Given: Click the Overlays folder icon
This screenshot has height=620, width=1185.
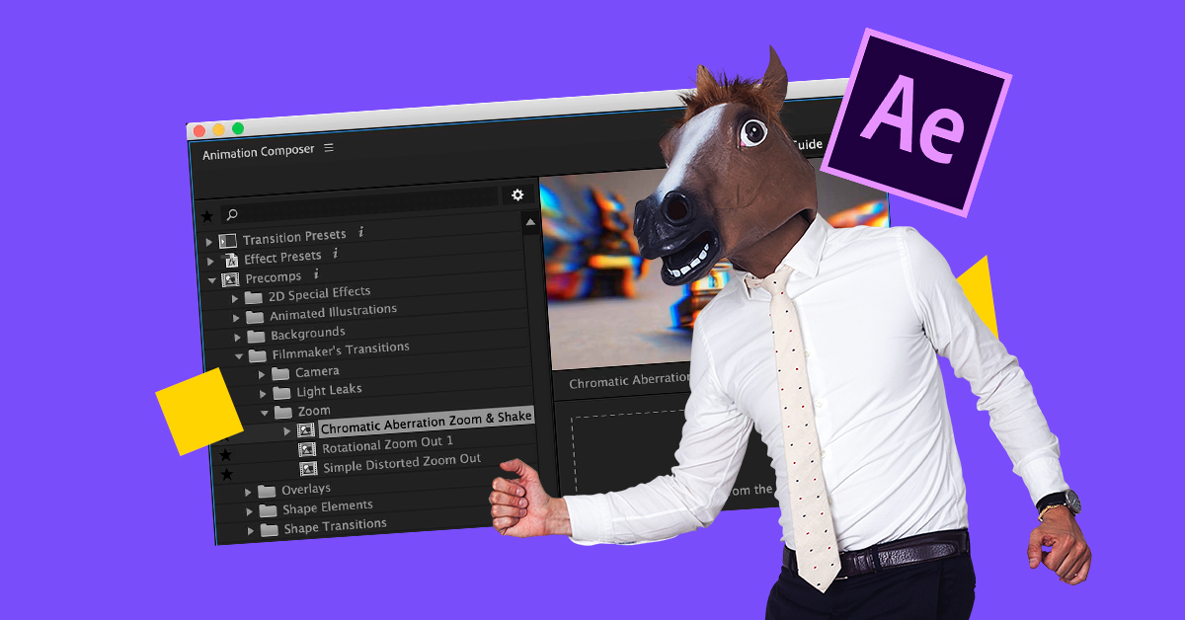Looking at the screenshot, I should point(267,492).
